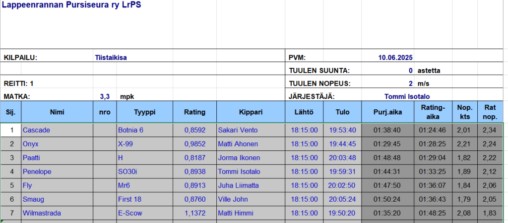Image resolution: width=508 pixels, height=223 pixels.
Task: Select the Tiistaikisa competition name cell
Action: click(111, 58)
